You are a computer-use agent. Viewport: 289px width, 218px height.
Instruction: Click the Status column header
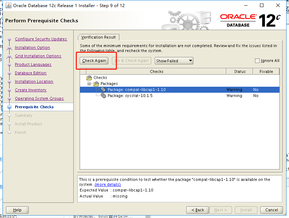(x=240, y=71)
